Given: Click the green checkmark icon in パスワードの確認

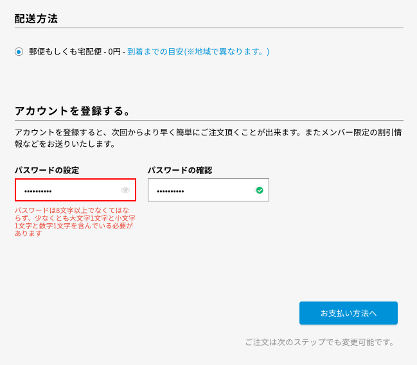Looking at the screenshot, I should 260,190.
